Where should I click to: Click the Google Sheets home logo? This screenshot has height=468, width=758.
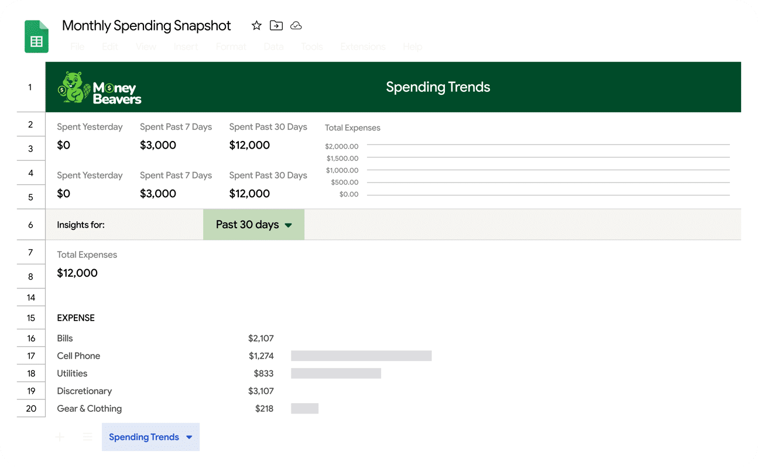tap(36, 36)
